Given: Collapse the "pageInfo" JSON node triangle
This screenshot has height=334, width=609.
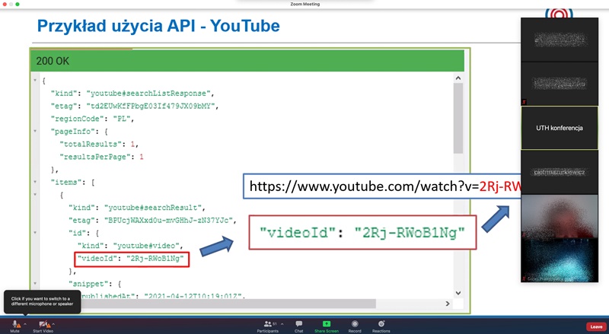Looking at the screenshot, I should [x=35, y=132].
